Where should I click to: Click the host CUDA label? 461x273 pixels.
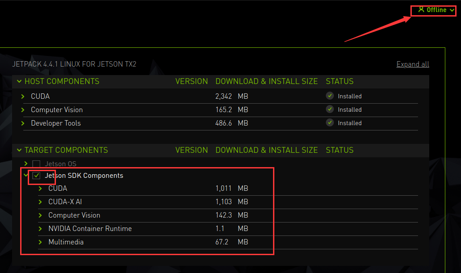coord(40,96)
